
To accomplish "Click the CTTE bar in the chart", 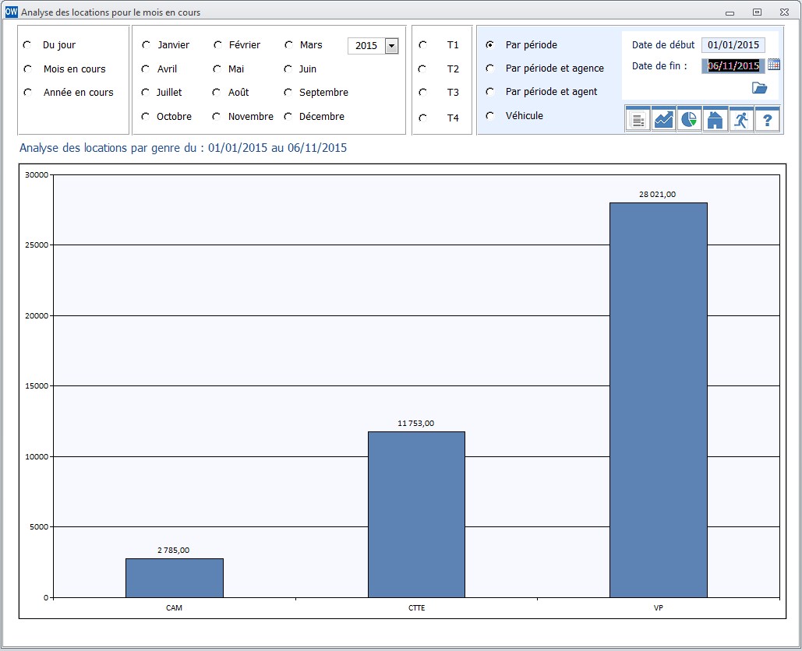I will click(416, 515).
